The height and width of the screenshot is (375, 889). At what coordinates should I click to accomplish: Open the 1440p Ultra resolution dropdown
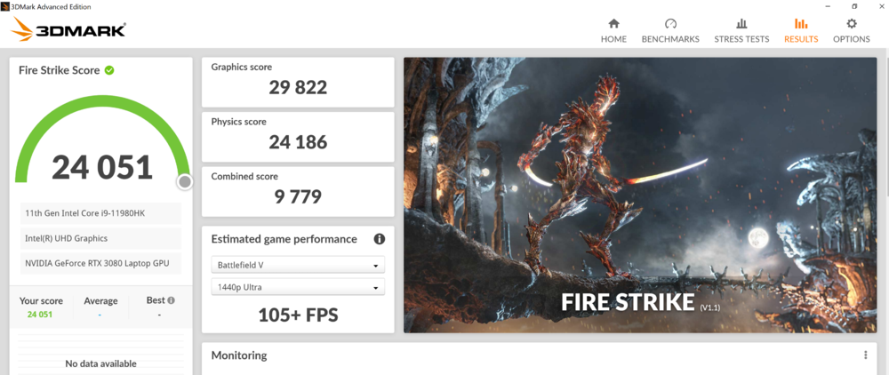click(x=298, y=287)
